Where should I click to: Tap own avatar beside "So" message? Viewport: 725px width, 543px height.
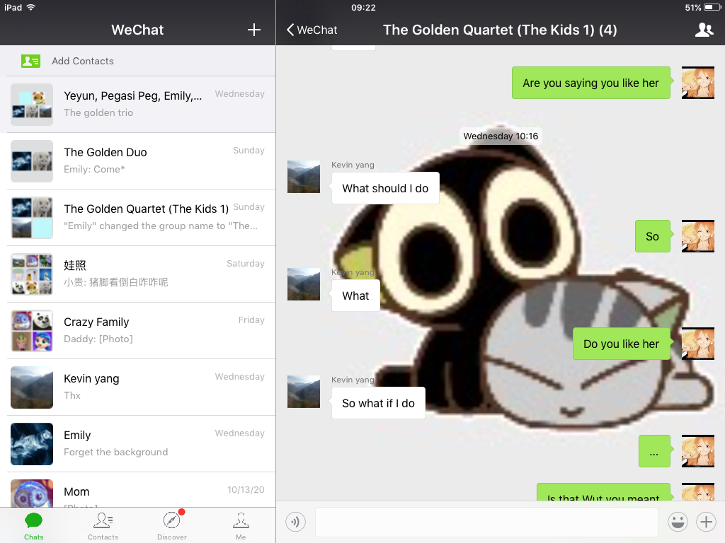click(x=697, y=236)
